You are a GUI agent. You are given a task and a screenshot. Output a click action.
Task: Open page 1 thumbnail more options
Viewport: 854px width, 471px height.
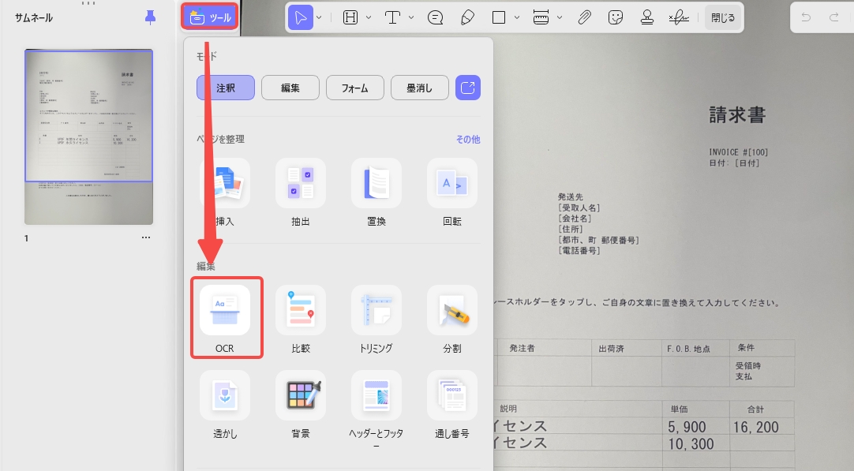146,237
